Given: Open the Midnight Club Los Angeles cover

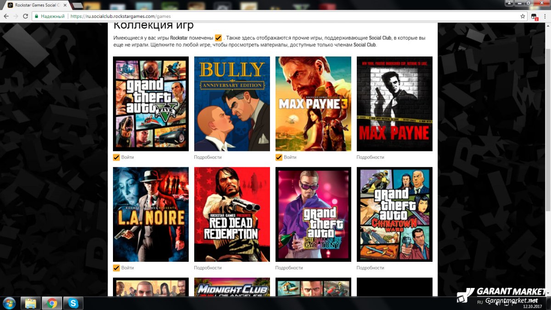Looking at the screenshot, I should point(232,287).
